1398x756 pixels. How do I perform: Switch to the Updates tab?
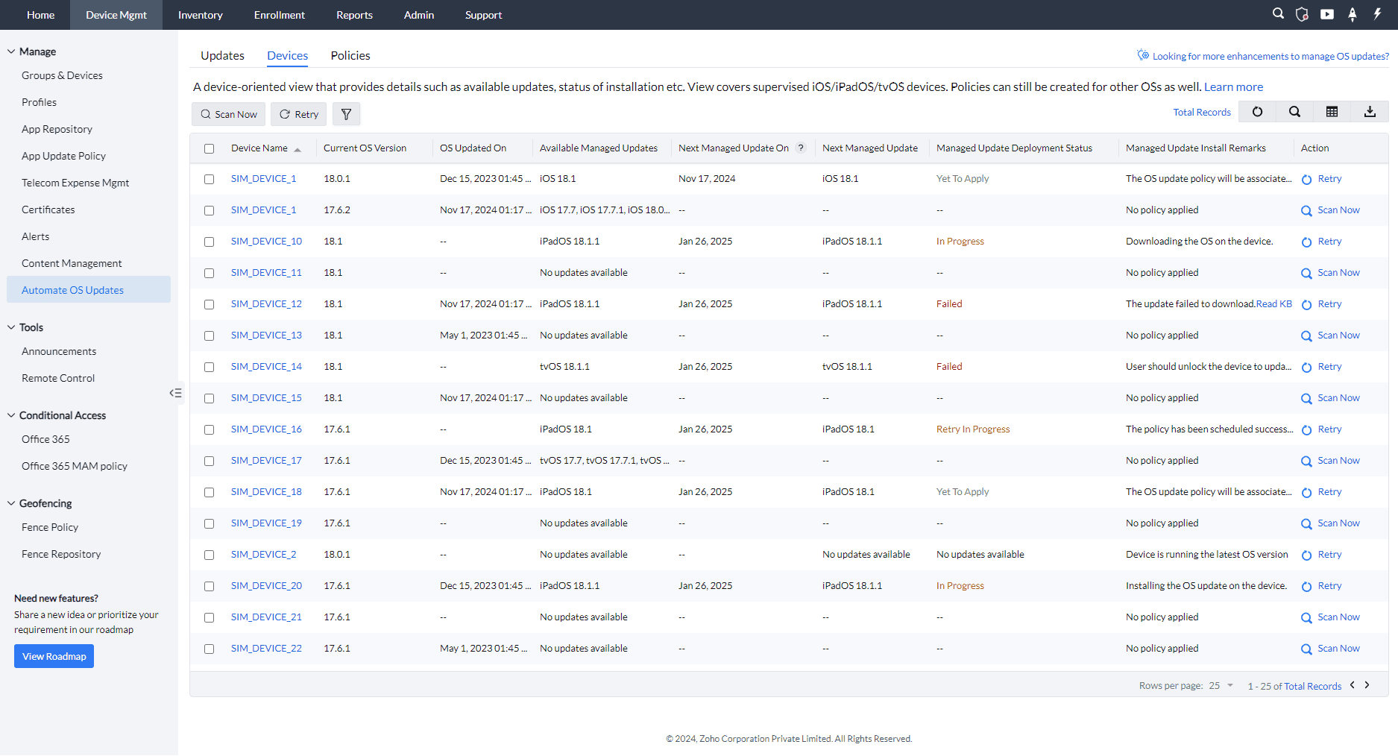pos(222,56)
